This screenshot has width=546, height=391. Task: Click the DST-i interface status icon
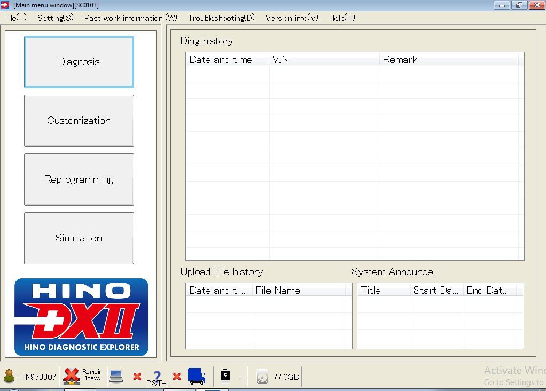pyautogui.click(x=156, y=376)
